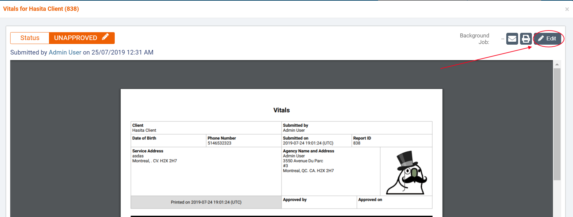
Task: Click the pencil icon beside UNAPPROVED
Action: coord(105,37)
